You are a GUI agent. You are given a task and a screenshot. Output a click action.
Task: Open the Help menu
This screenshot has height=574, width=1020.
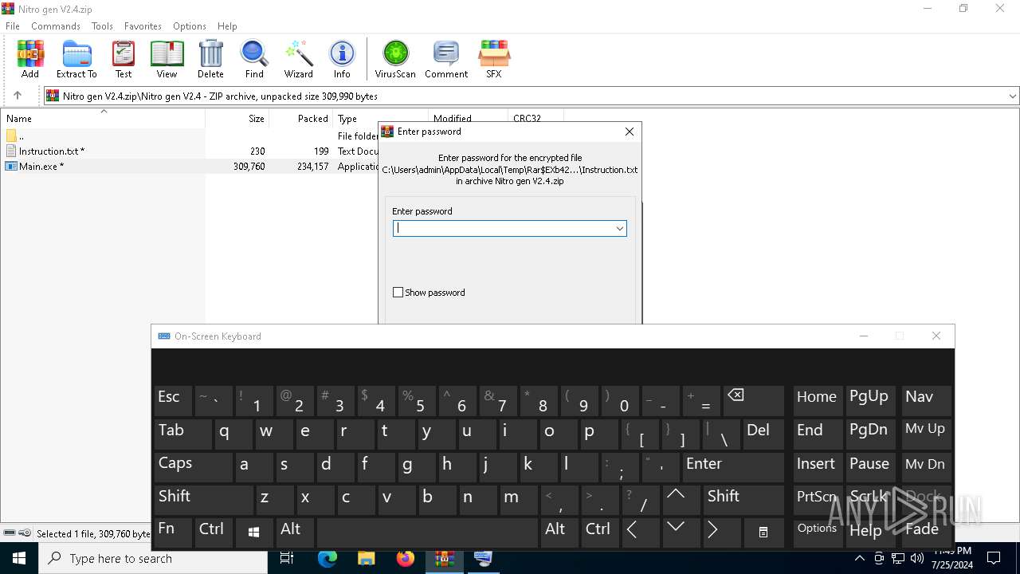[227, 26]
